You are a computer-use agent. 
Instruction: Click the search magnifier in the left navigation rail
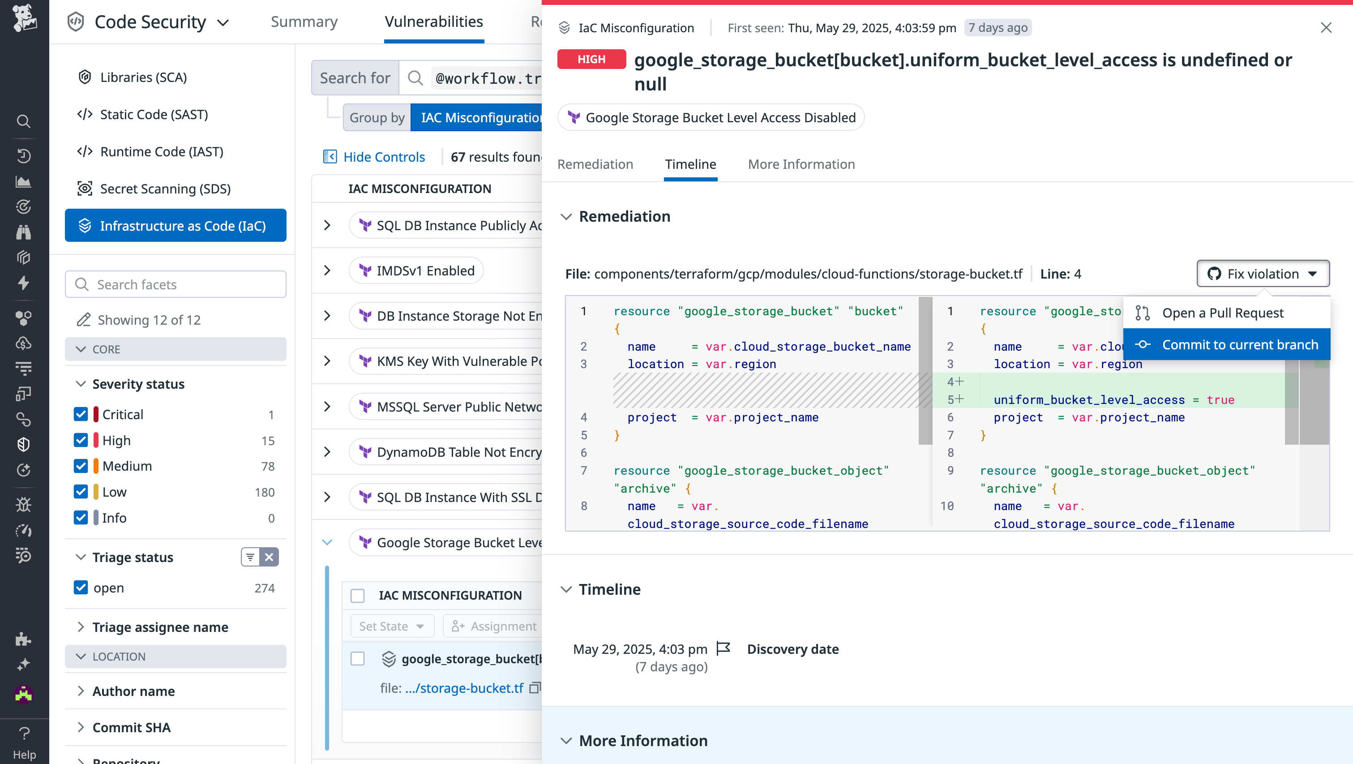point(24,121)
